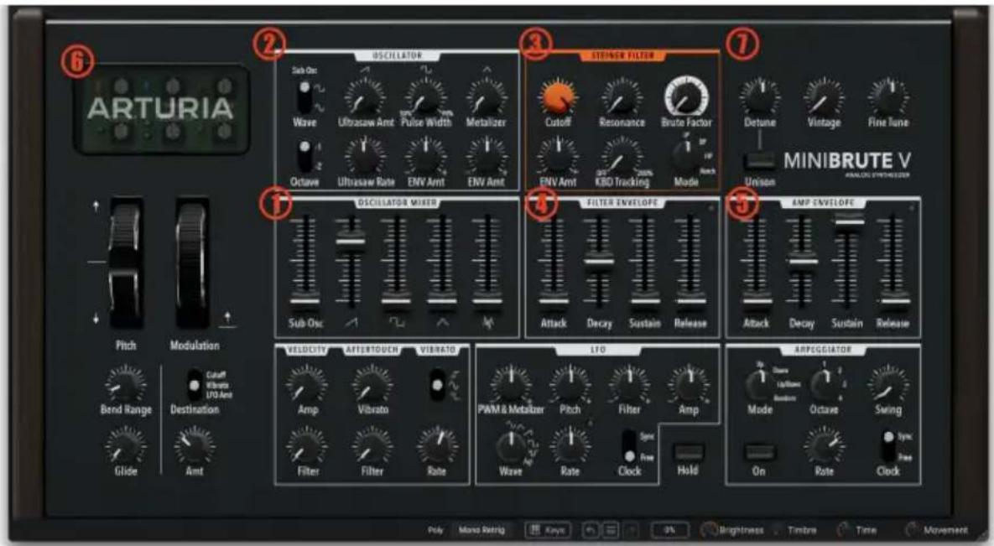This screenshot has height=546, width=994.
Task: Click the filter Mode selector knob
Action: [686, 155]
